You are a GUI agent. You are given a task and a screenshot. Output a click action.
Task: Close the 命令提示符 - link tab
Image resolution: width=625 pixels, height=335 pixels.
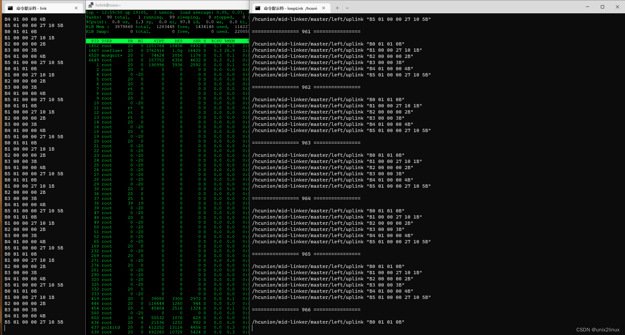(x=76, y=8)
